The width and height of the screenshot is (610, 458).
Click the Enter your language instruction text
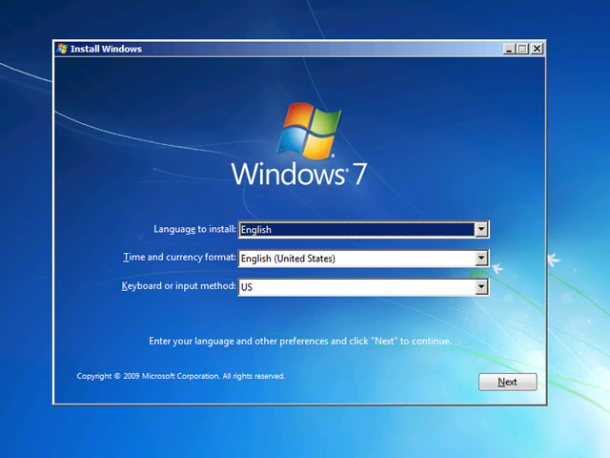300,342
